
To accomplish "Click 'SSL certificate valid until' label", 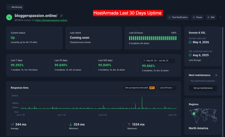I will pyautogui.click(x=201, y=51).
